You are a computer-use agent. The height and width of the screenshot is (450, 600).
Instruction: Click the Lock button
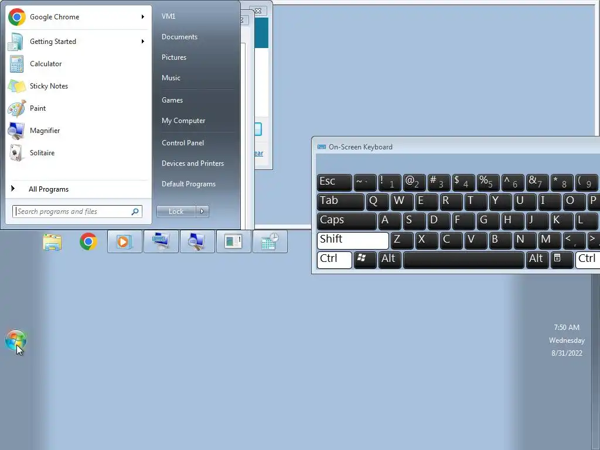click(176, 211)
